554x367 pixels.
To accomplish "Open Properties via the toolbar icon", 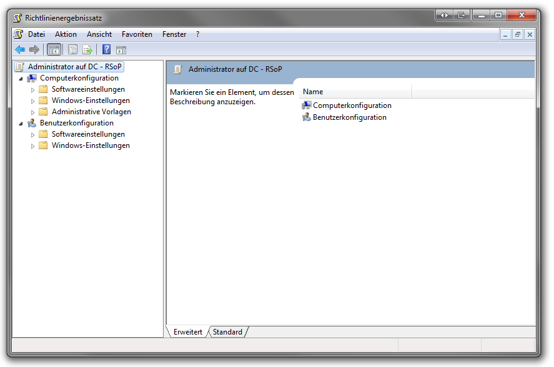I will [x=73, y=50].
